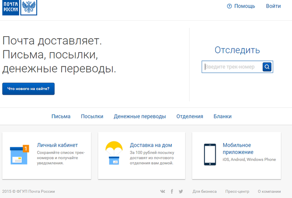Click the mailbox icon for Личный кабинет
This screenshot has width=292, height=198.
pyautogui.click(x=19, y=154)
